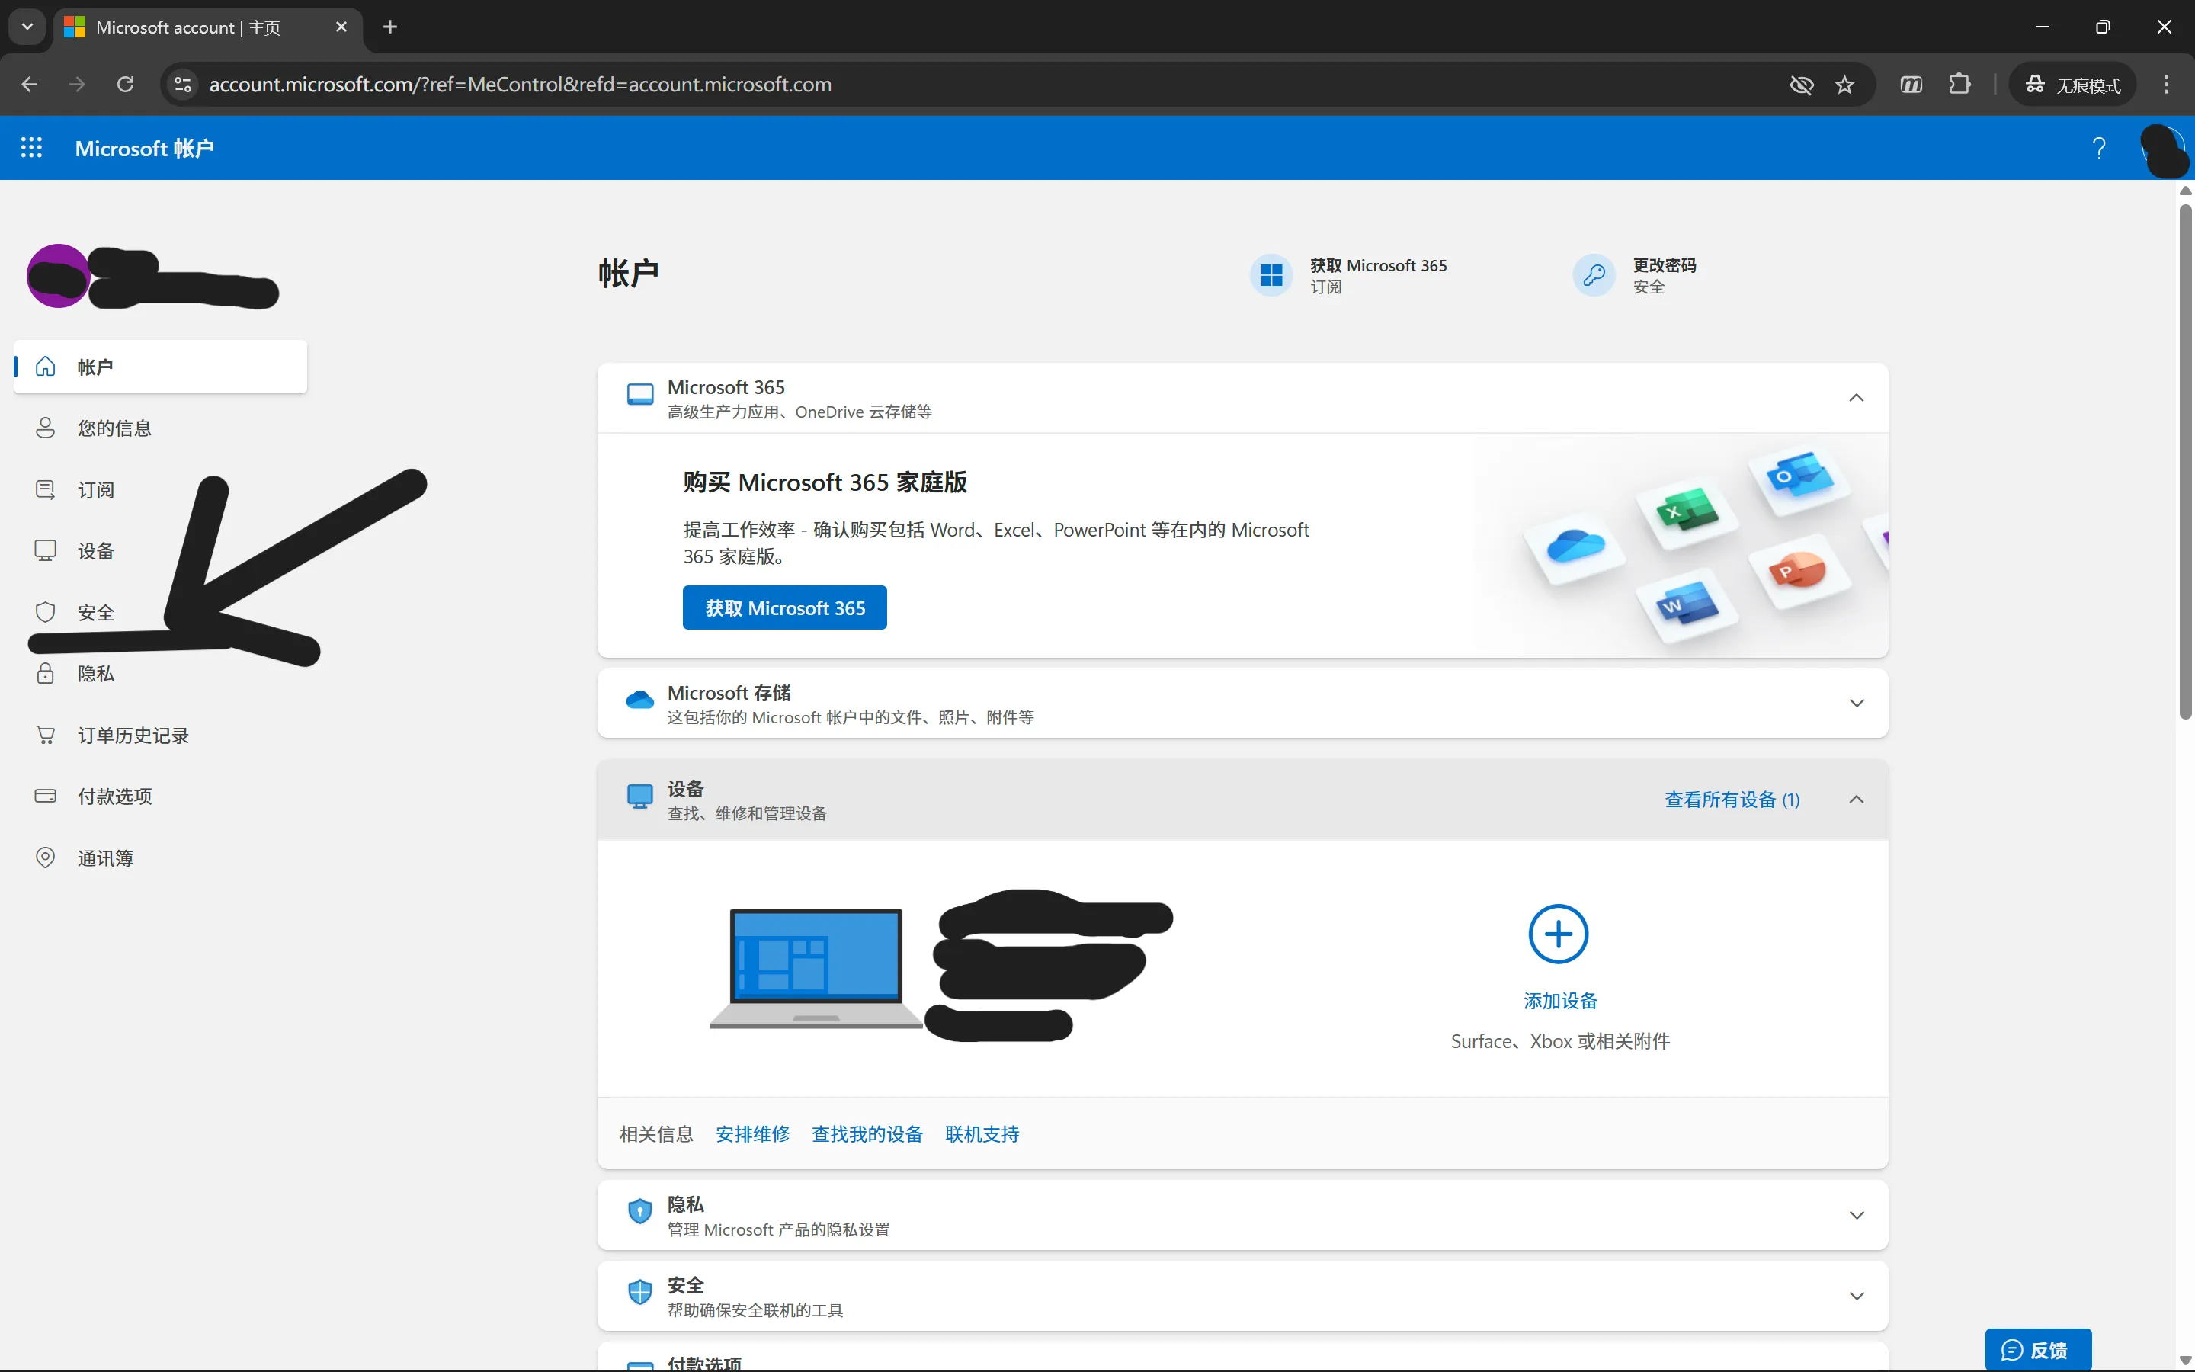Select Order history in the sidebar
This screenshot has height=1372, width=2195.
tap(133, 735)
